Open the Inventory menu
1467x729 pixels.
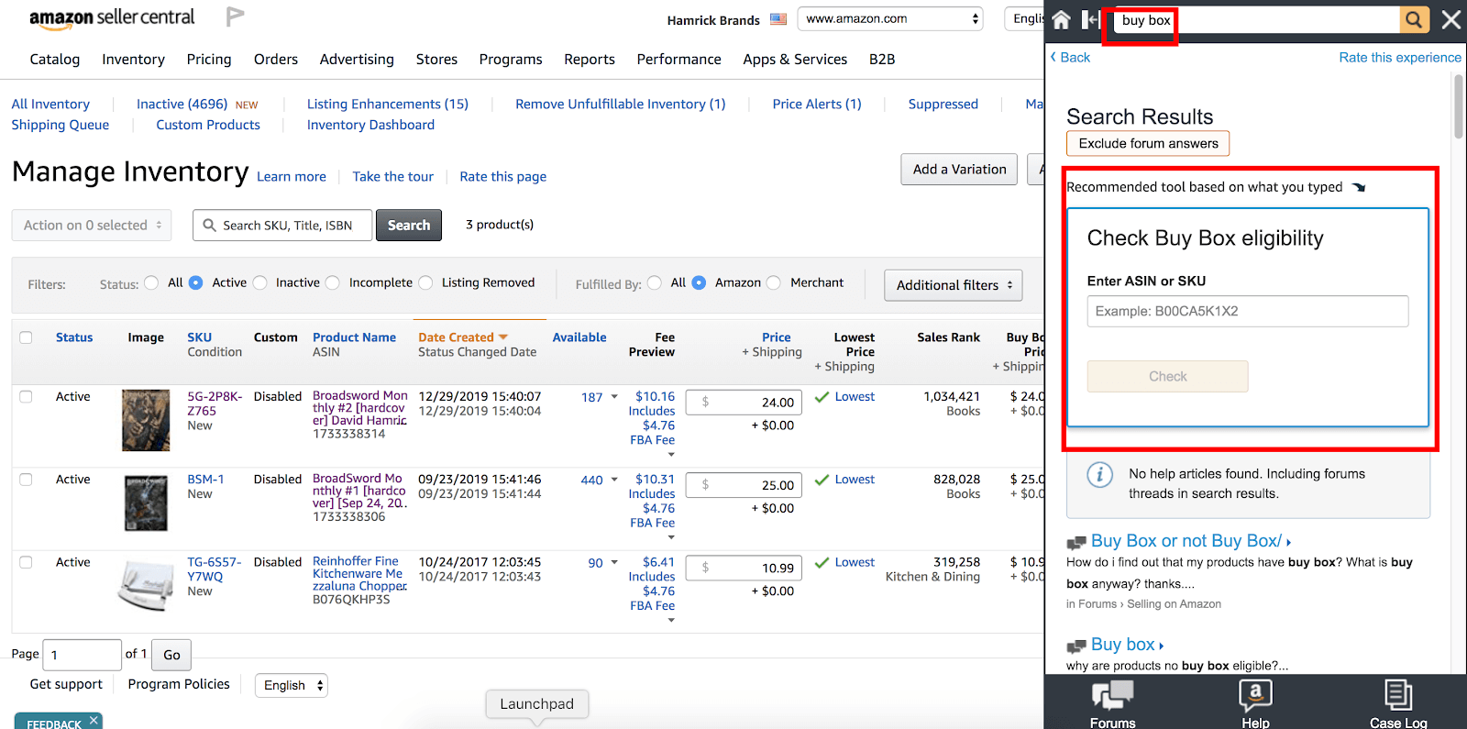point(133,59)
